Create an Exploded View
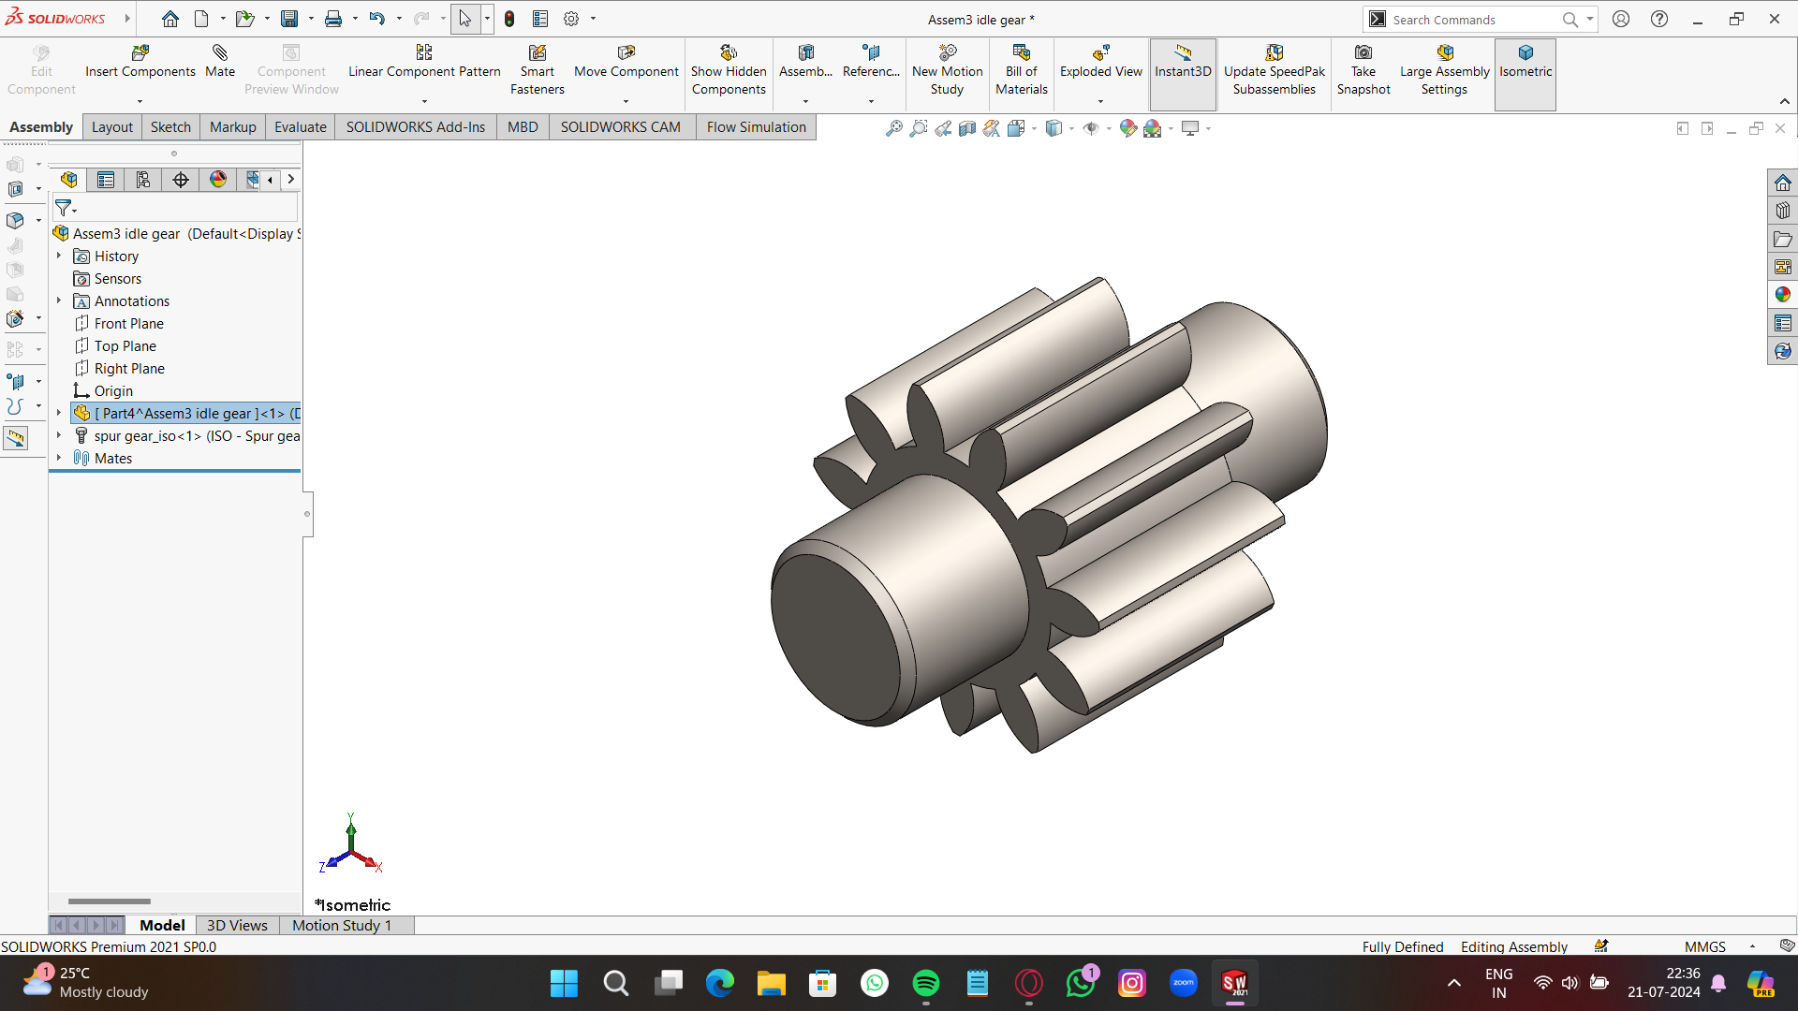Viewport: 1798px width, 1011px height. 1101,62
